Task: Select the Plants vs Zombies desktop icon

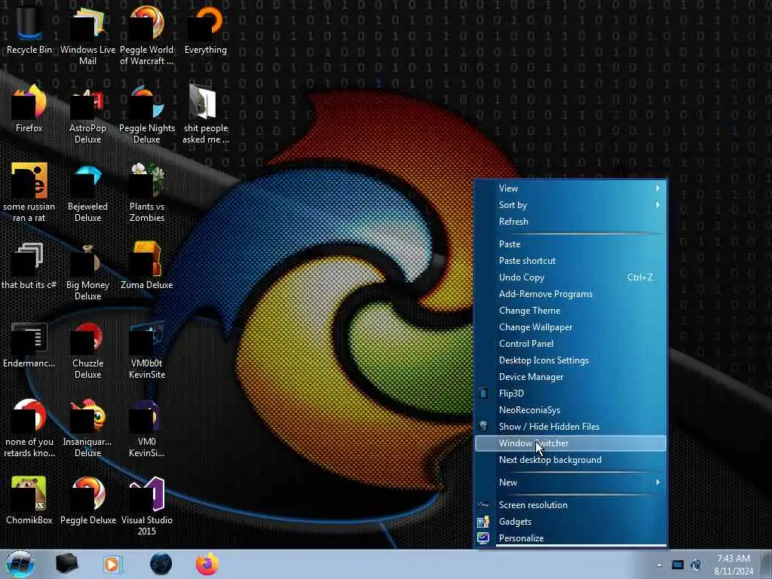Action: coord(147,192)
